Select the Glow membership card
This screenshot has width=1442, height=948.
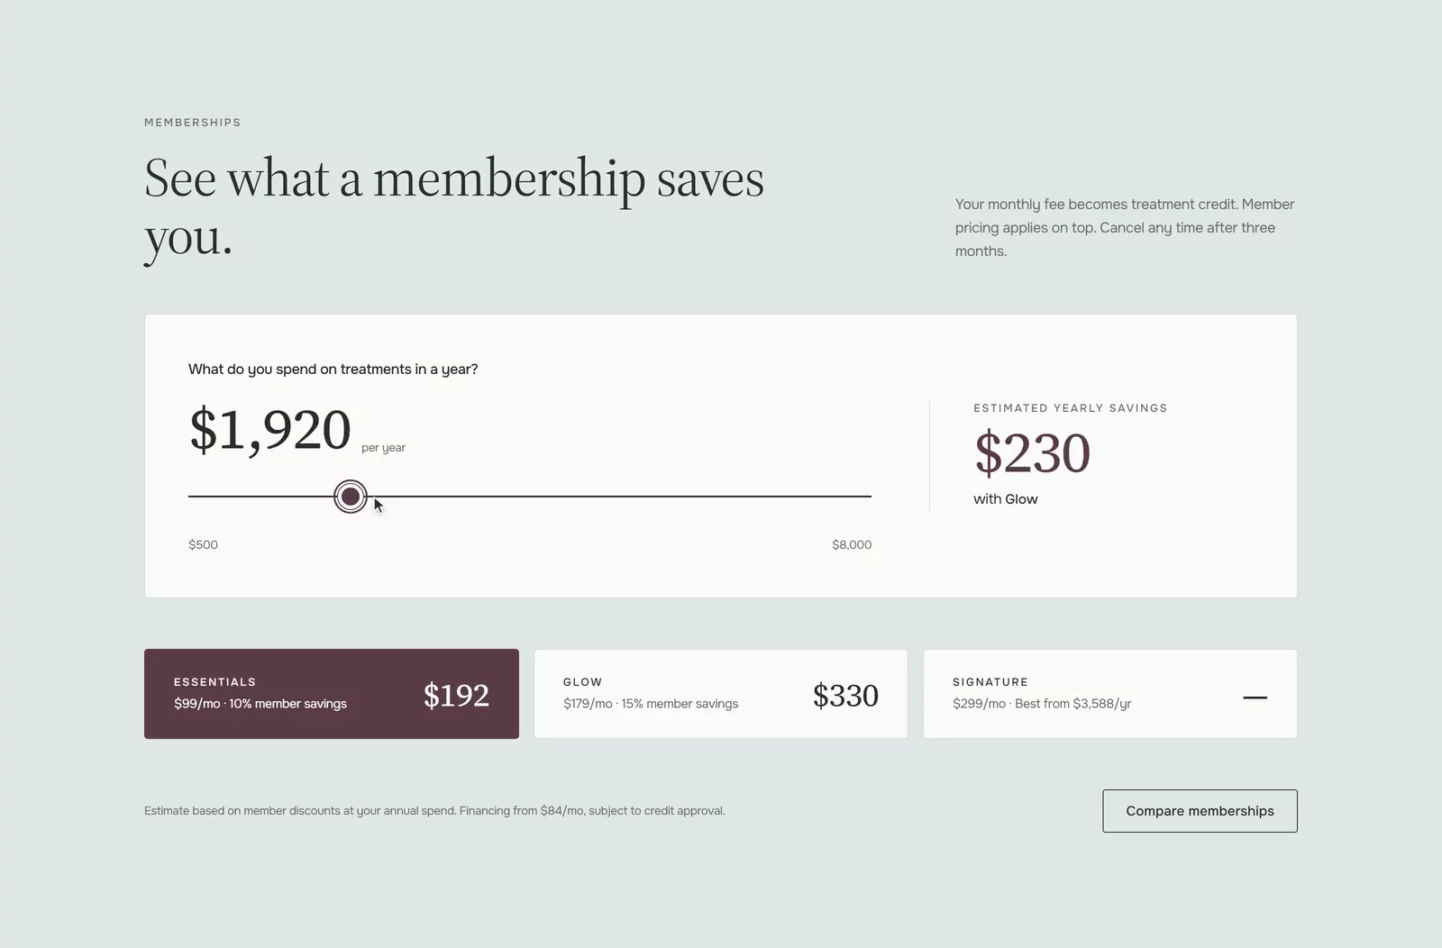tap(721, 694)
